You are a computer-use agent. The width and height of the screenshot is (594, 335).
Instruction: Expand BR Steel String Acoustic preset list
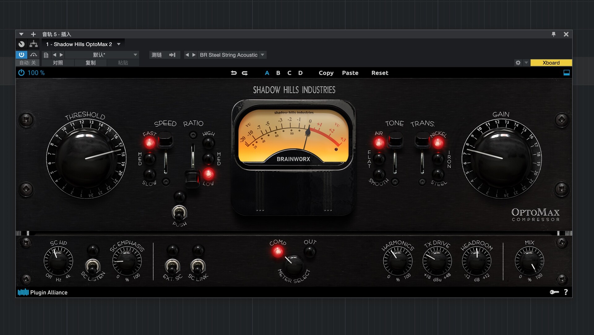[x=263, y=55]
